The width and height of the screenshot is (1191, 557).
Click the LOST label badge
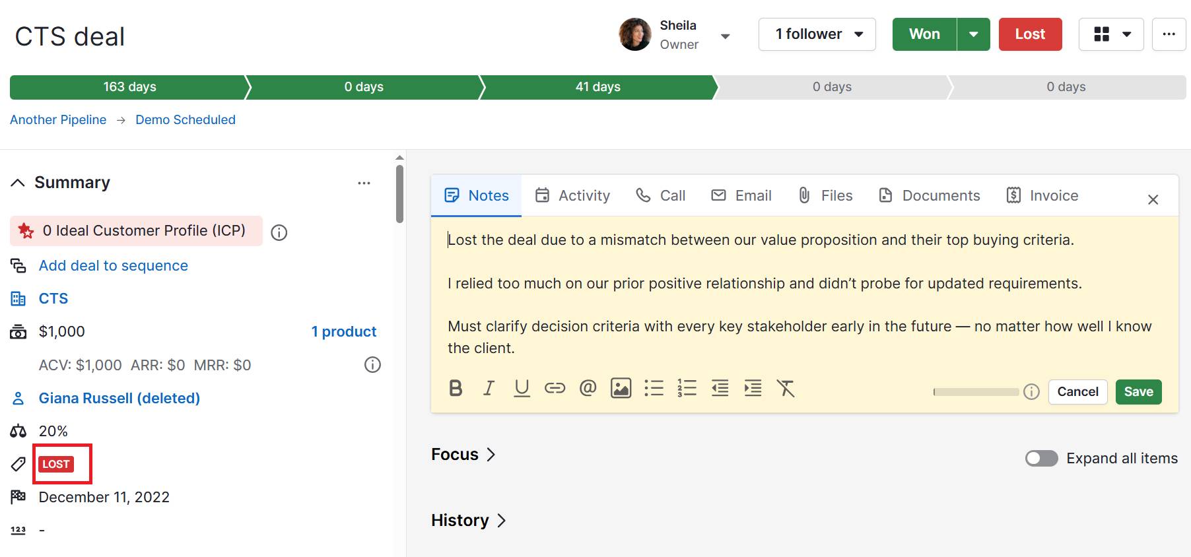pyautogui.click(x=56, y=464)
